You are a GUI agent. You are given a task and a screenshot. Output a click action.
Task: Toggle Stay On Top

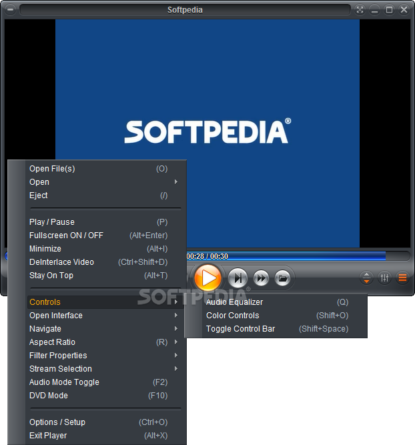pyautogui.click(x=105, y=276)
